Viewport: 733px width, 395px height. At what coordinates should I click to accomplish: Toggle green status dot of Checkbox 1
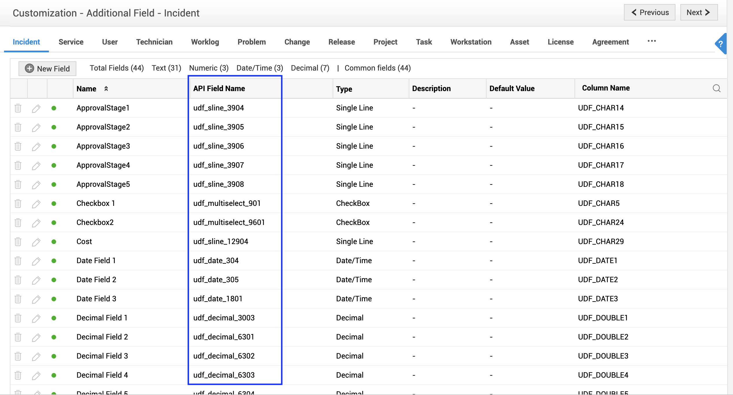[x=54, y=204]
